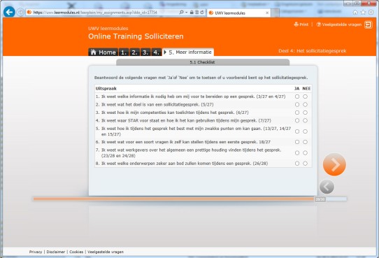
Task: Click the Online Training Solliciteren title
Action: [136, 36]
